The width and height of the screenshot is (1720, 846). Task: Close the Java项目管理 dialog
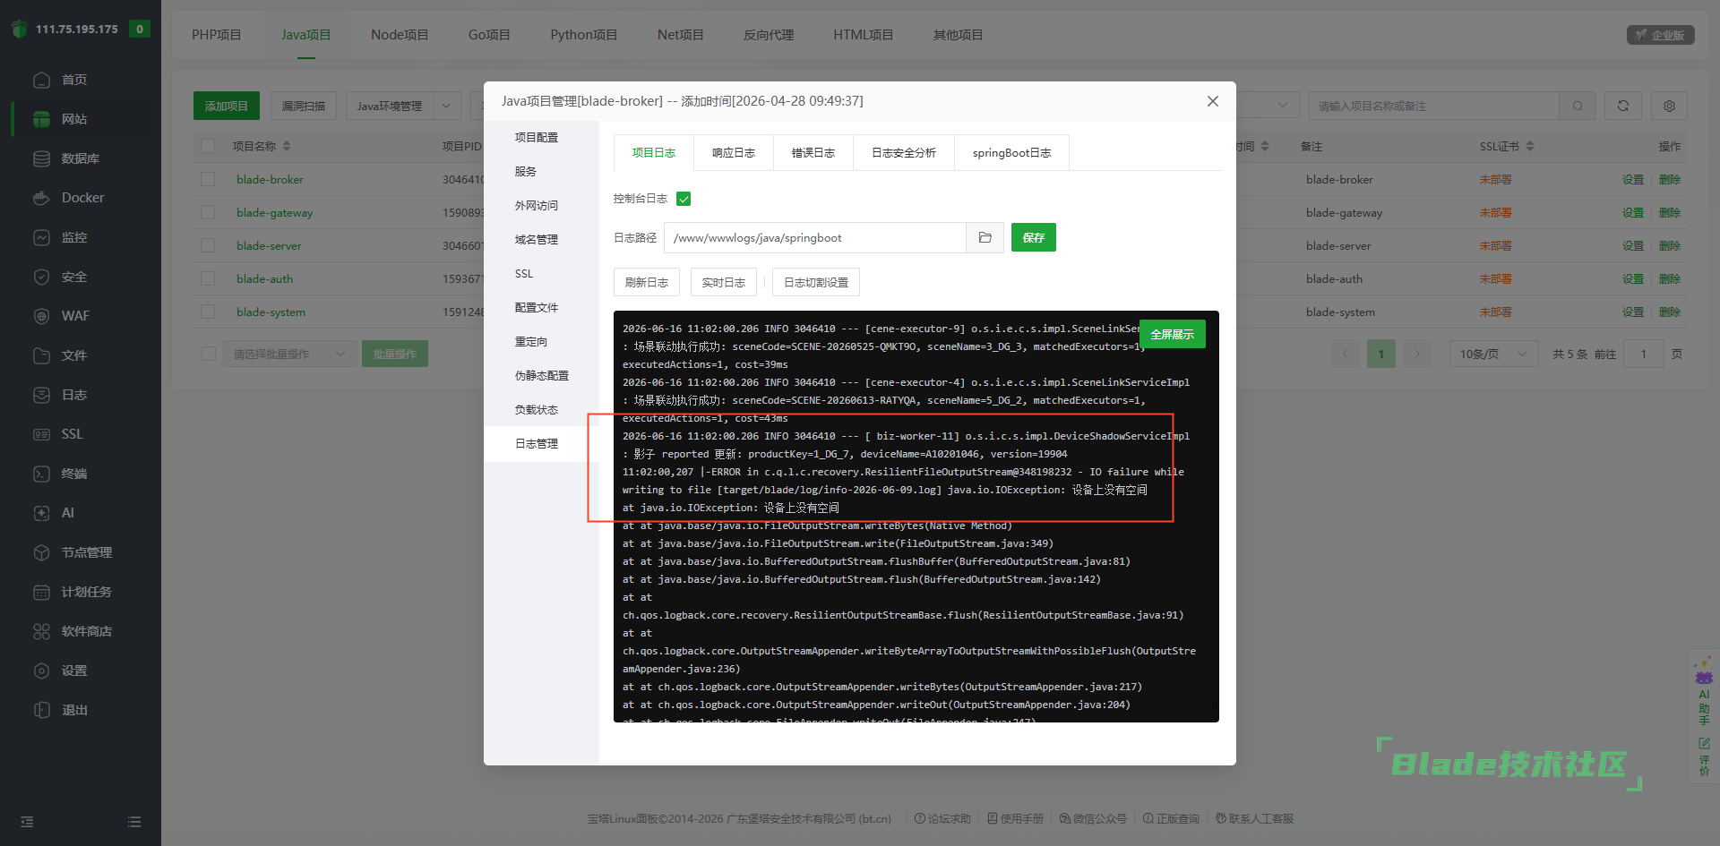click(x=1213, y=101)
